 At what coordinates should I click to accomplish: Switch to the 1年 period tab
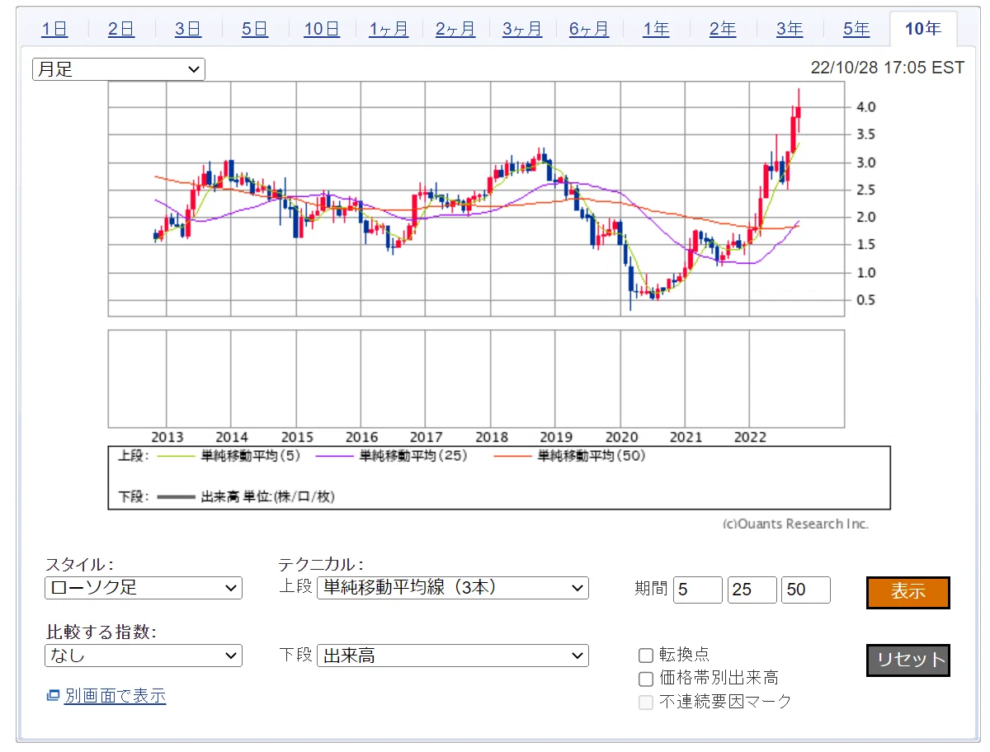(x=656, y=29)
